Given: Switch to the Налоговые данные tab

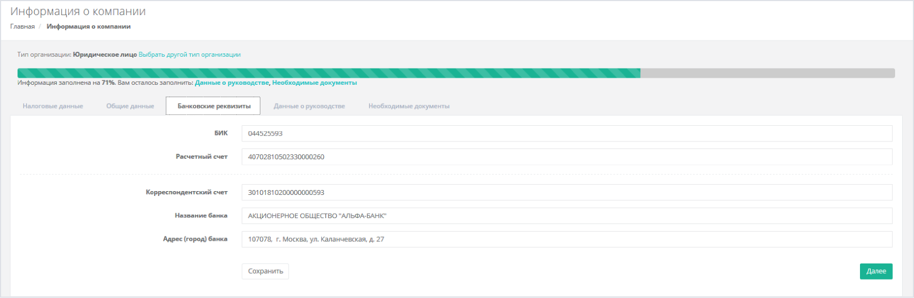Looking at the screenshot, I should [53, 106].
